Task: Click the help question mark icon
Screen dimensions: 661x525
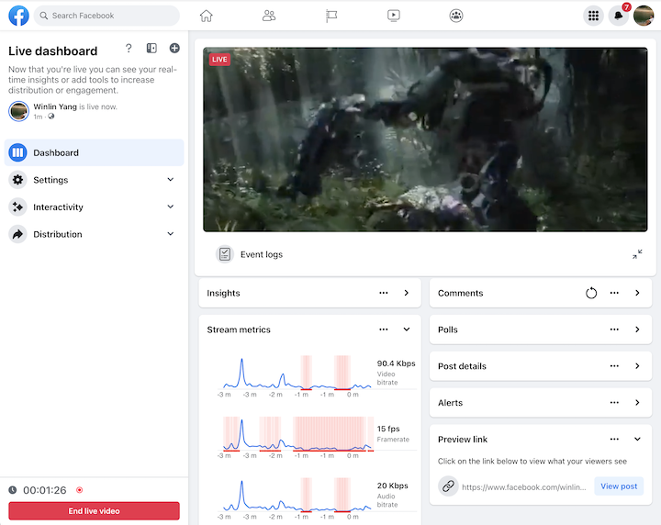Action: tap(129, 48)
